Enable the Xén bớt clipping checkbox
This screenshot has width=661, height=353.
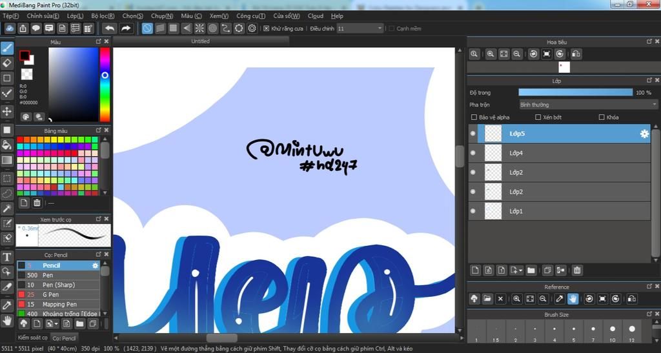pyautogui.click(x=538, y=117)
